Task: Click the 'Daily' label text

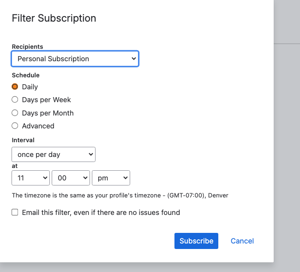Action: pyautogui.click(x=30, y=87)
